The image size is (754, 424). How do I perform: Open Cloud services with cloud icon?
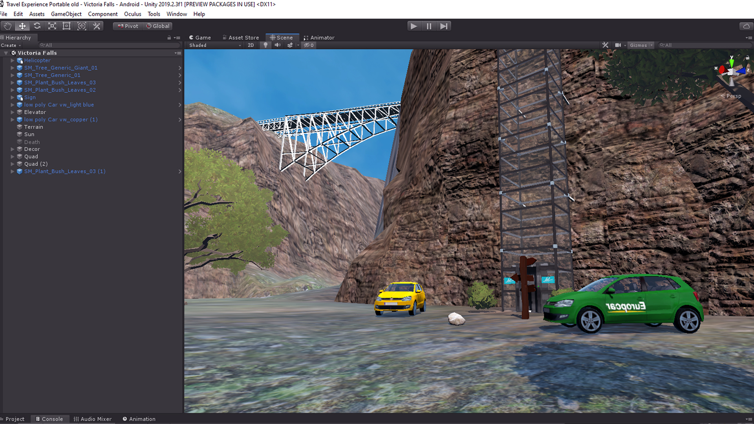click(x=746, y=26)
